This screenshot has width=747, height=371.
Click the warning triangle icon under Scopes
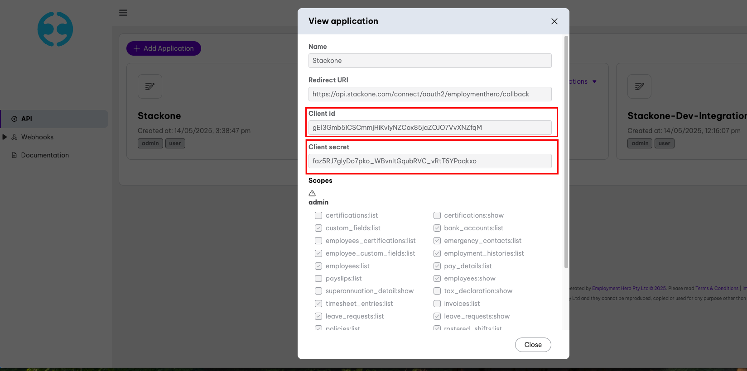pyautogui.click(x=312, y=193)
